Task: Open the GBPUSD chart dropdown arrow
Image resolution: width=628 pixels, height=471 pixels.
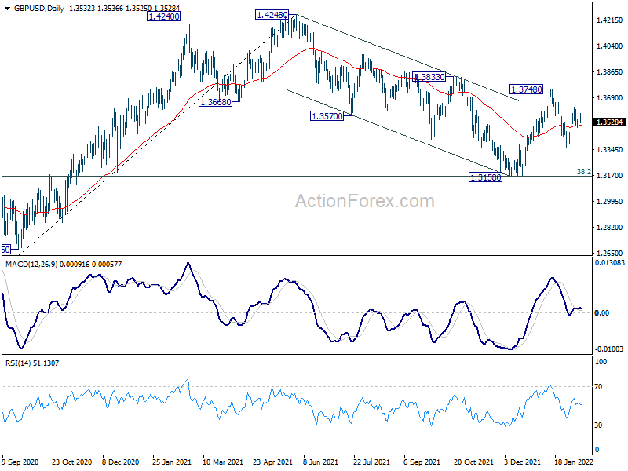Action: 7,9
